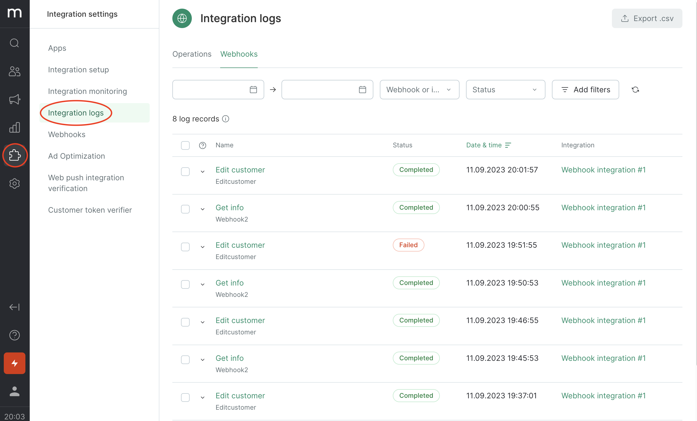Open Webhook integration #1 link in first row
The image size is (697, 421).
click(603, 170)
